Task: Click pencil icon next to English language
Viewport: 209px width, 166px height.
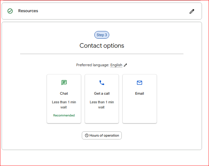Action: pyautogui.click(x=125, y=65)
